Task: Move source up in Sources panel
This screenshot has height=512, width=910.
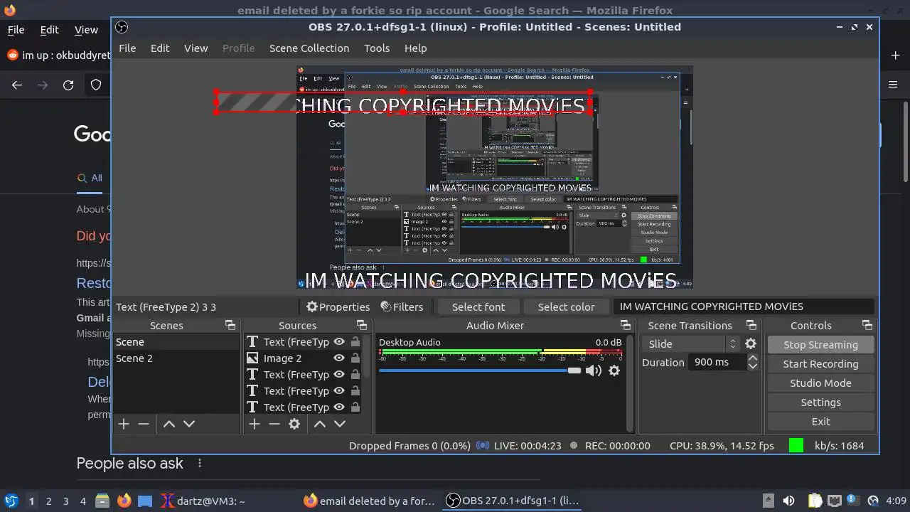Action: point(320,424)
